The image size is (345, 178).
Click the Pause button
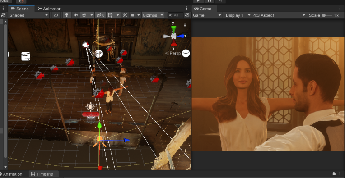pos(209,1)
